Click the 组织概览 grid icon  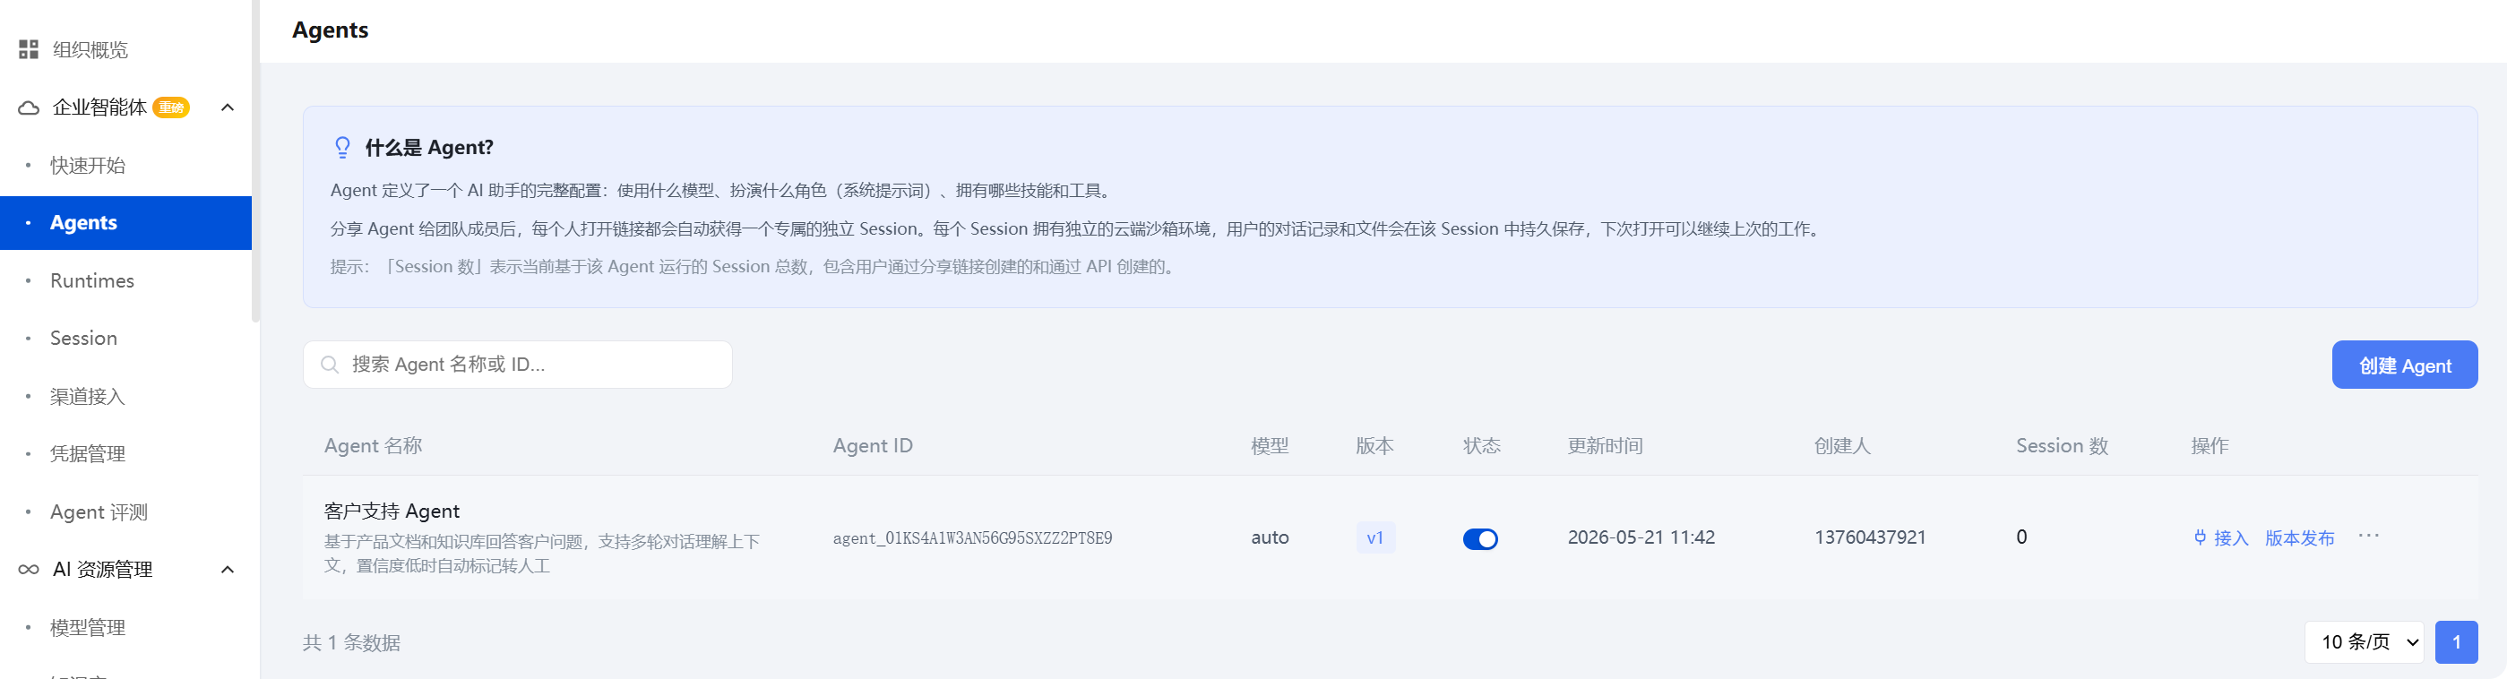[28, 49]
